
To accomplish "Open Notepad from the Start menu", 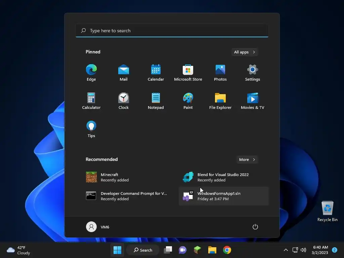I will coord(156,101).
